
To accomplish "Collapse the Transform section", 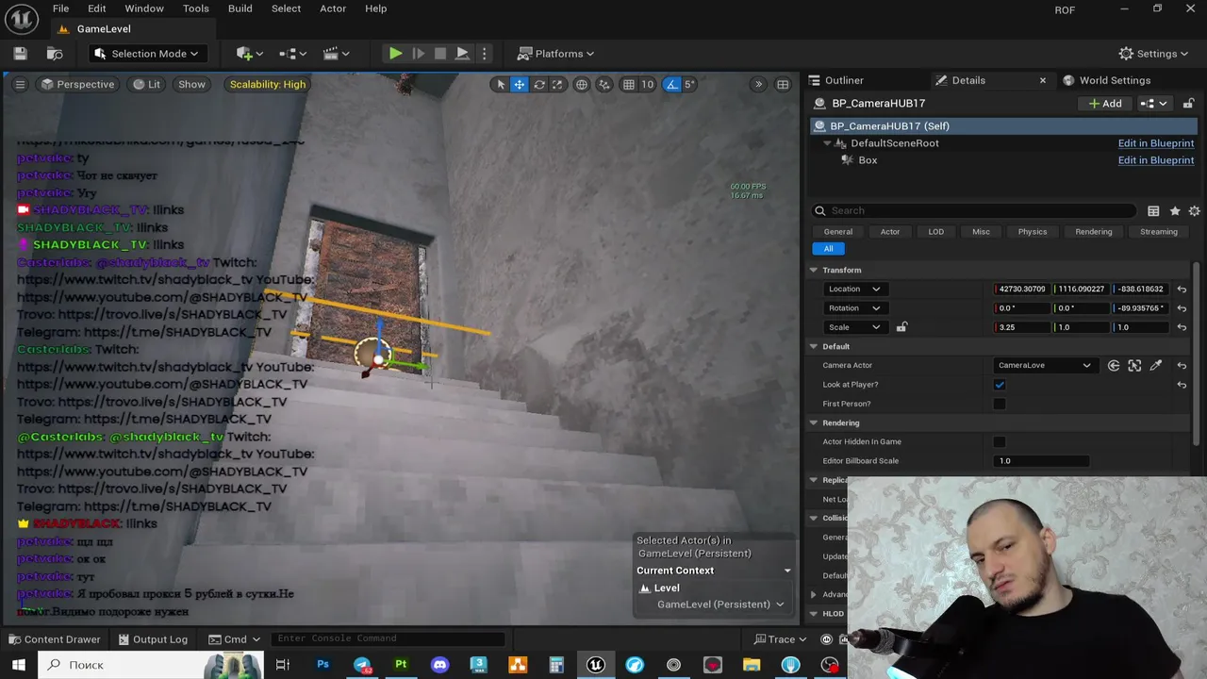I will click(814, 271).
